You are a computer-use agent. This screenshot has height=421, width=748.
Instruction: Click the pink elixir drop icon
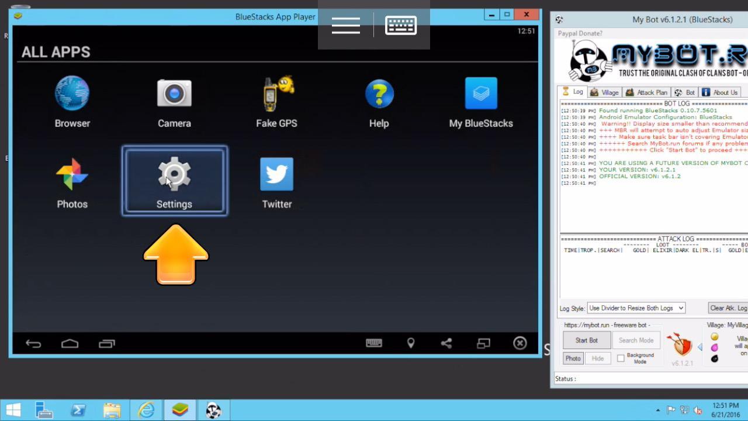click(714, 348)
